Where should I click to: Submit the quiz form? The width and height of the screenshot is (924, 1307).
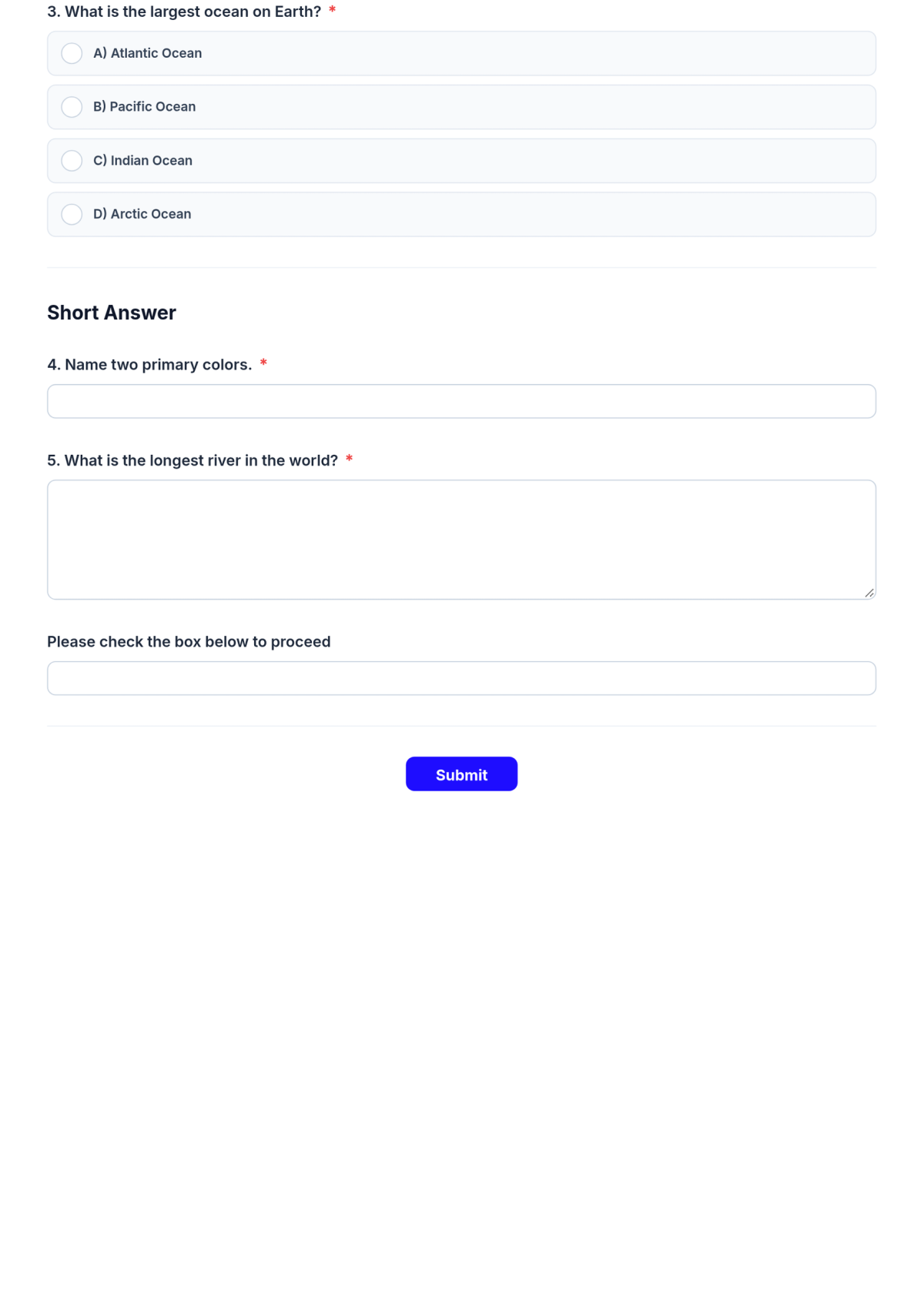(x=461, y=774)
